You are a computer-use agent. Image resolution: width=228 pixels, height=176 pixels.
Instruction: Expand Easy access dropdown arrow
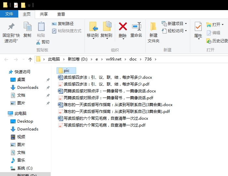[x=186, y=31]
